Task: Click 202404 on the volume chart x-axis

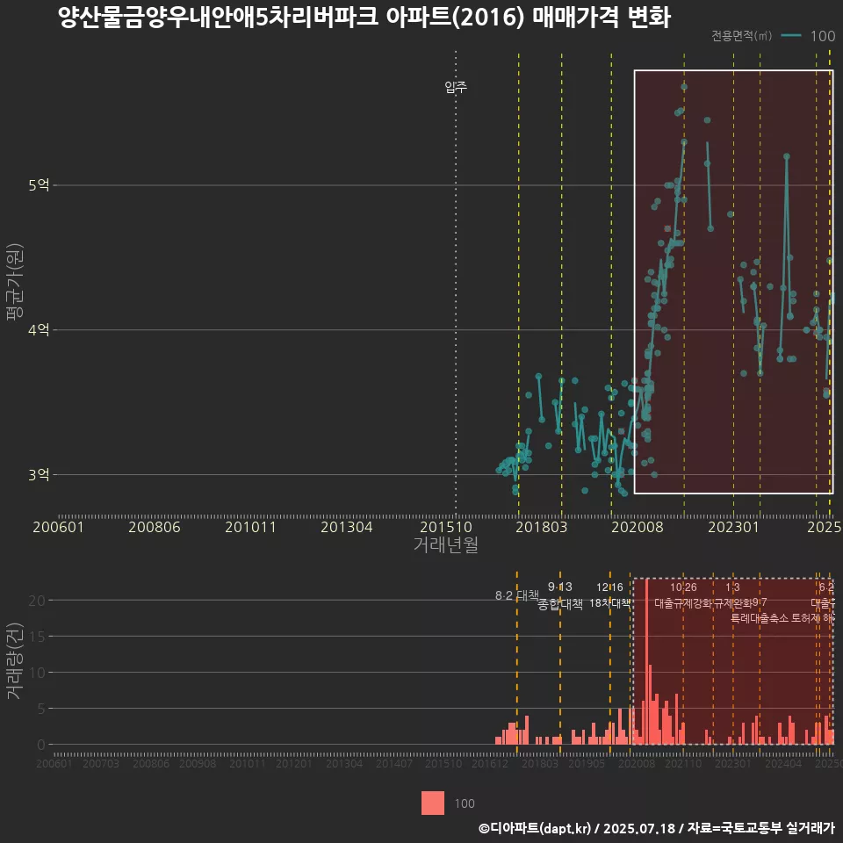Action: click(783, 763)
